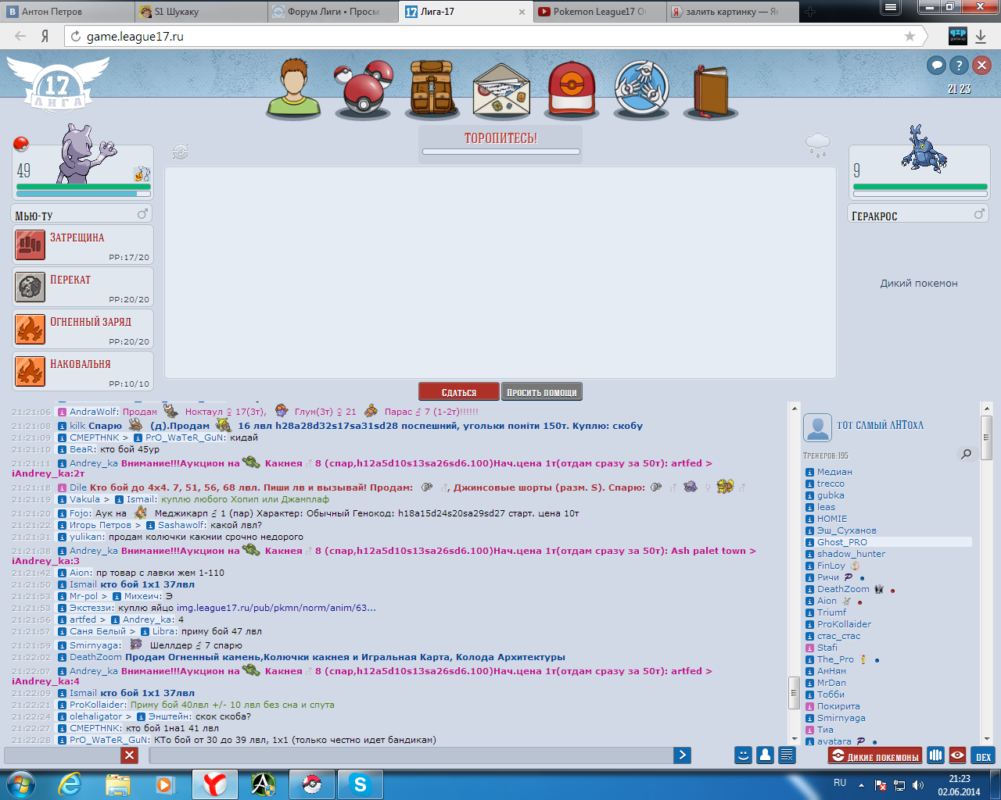Click the vertical bars icon button
This screenshot has height=800, width=1001.
coord(935,755)
